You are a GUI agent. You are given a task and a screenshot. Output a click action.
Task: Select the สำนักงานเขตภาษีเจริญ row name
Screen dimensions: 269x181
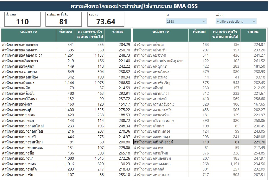click(x=152, y=83)
